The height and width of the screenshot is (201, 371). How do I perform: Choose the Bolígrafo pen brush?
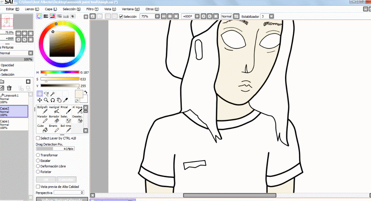[42, 110]
